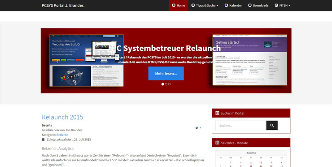
Task: Click the Suchen... search input field
Action: [240, 125]
